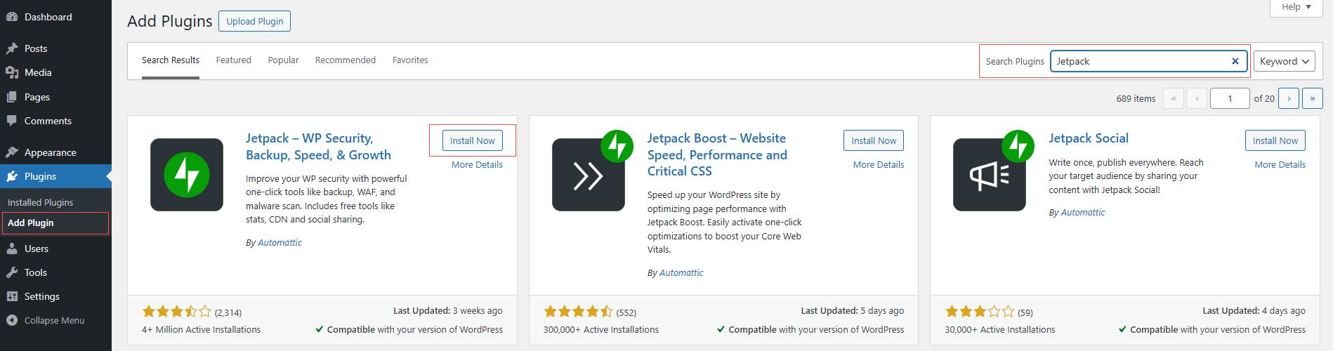
Task: Click the Media library icon
Action: click(x=12, y=72)
